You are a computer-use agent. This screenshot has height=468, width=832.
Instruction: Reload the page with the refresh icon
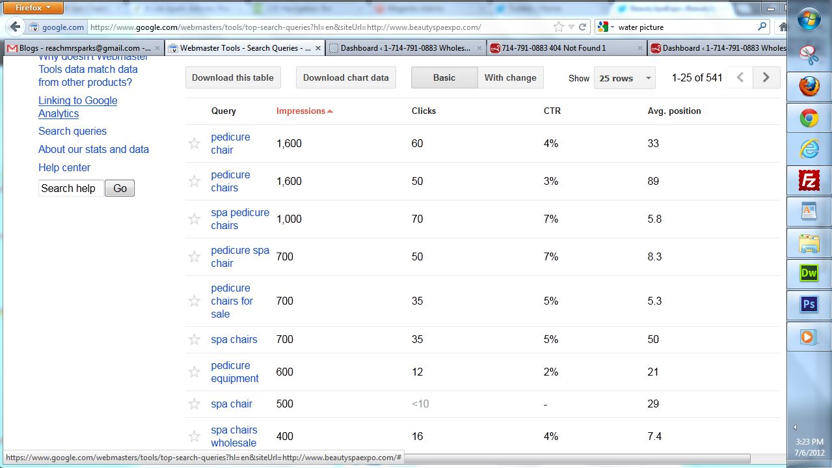click(x=583, y=27)
